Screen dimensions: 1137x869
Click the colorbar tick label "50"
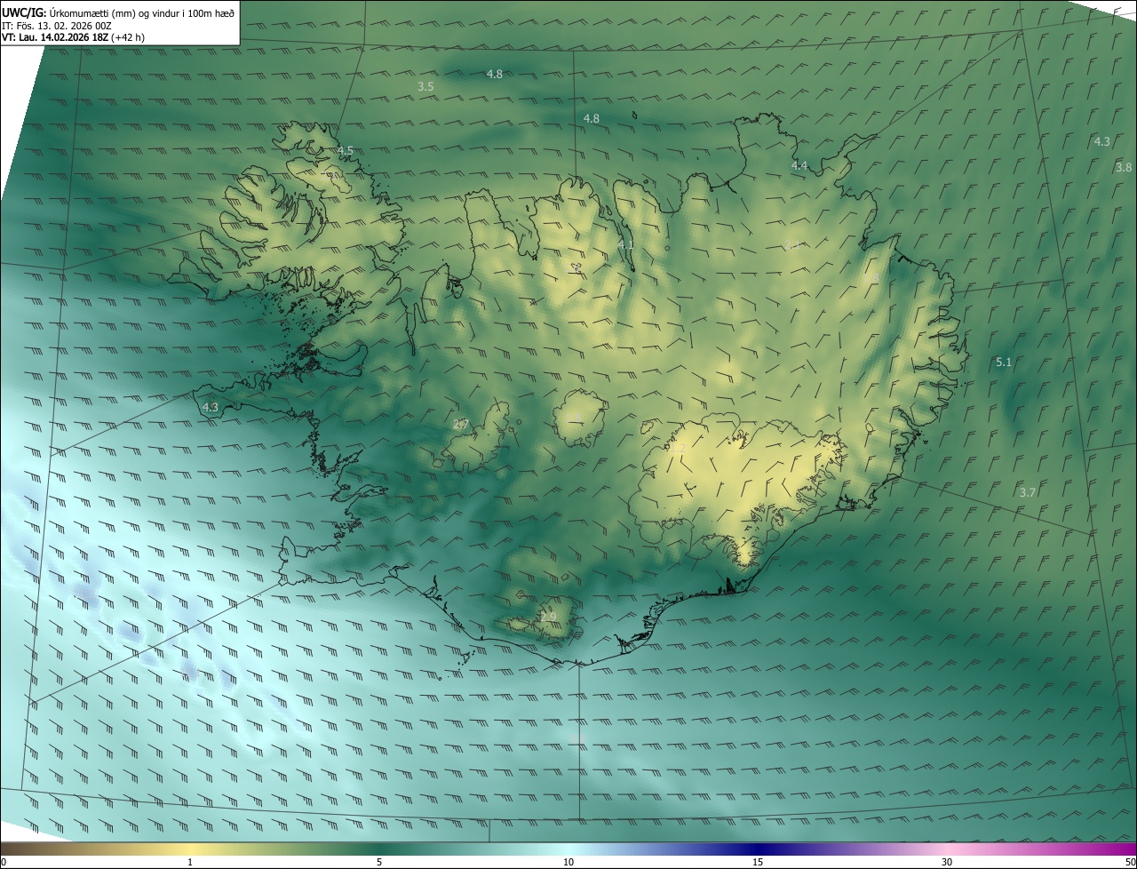(x=1130, y=862)
